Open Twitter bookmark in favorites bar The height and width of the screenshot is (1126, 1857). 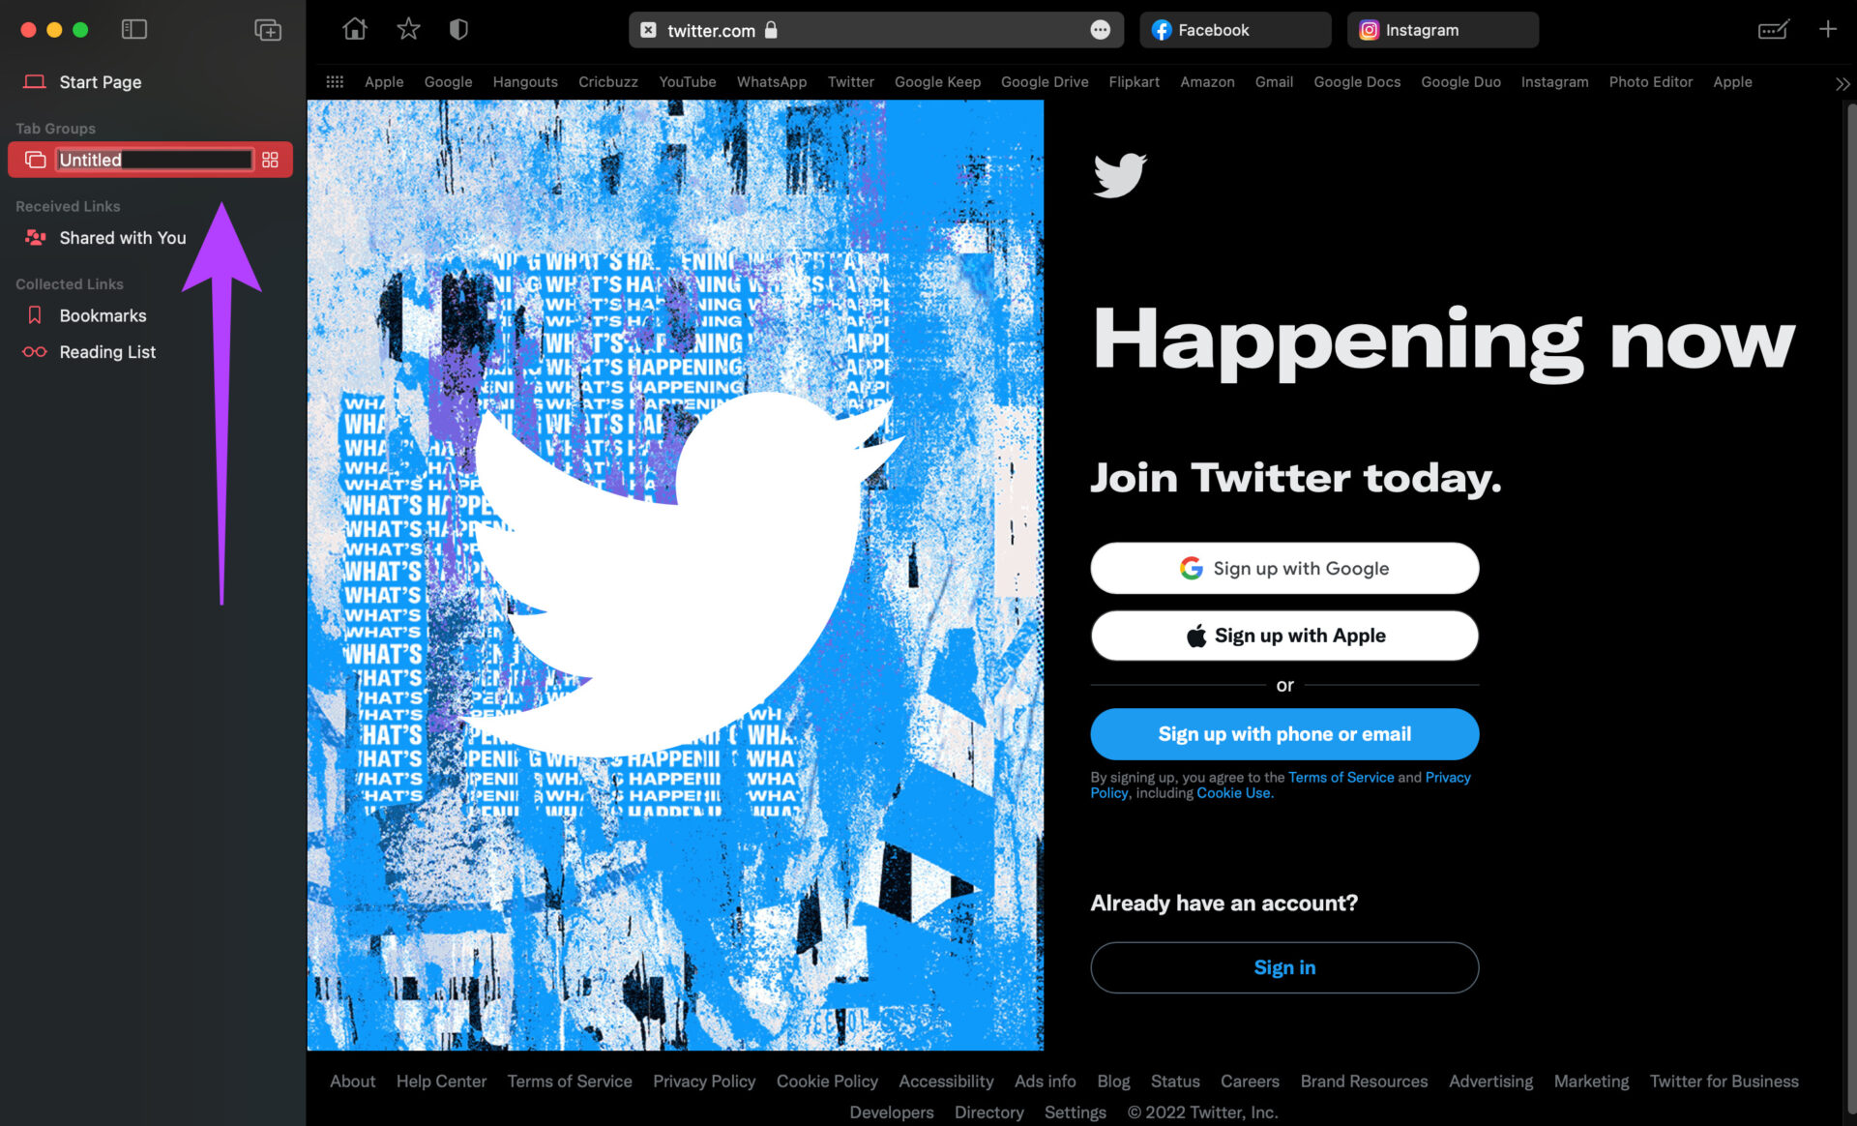pos(849,81)
